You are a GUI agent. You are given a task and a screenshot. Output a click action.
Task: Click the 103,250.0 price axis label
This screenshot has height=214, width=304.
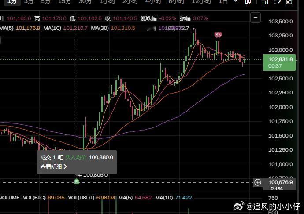tap(280, 36)
